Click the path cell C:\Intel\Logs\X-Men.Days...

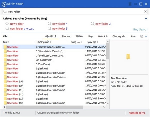pos(50,55)
